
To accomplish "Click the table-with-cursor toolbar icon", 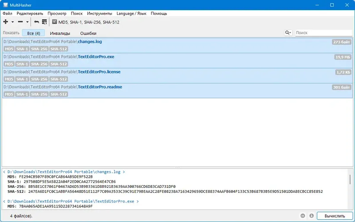I will 44,22.
